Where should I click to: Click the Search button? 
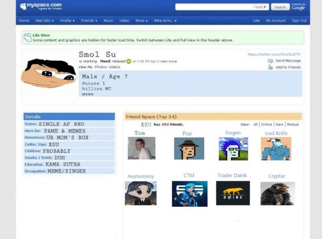click(280, 7)
